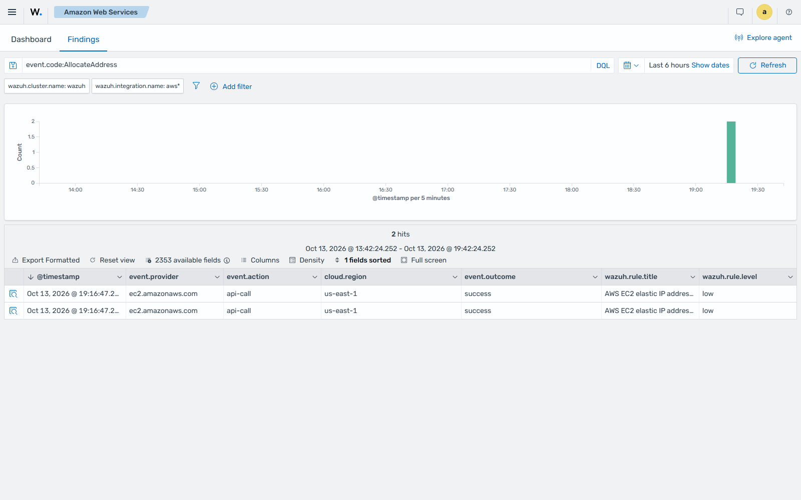The image size is (801, 500).
Task: Expand the event.action column options chevron
Action: point(315,277)
